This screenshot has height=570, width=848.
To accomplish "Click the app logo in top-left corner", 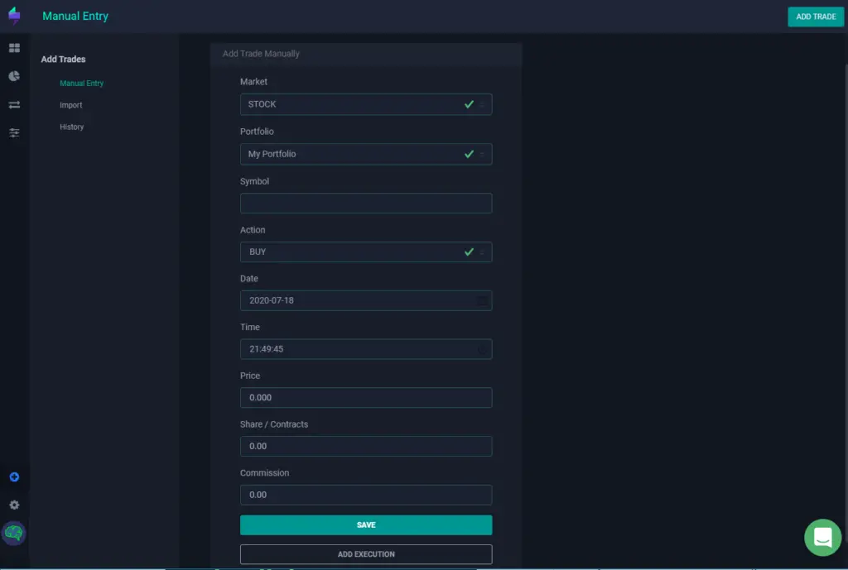I will tap(14, 16).
